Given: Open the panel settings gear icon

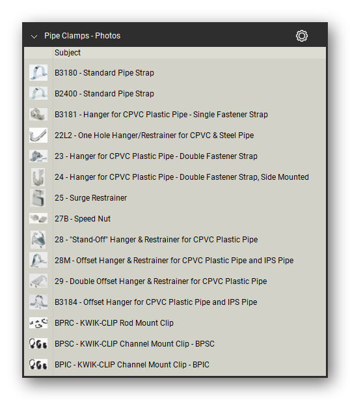Looking at the screenshot, I should coord(302,36).
